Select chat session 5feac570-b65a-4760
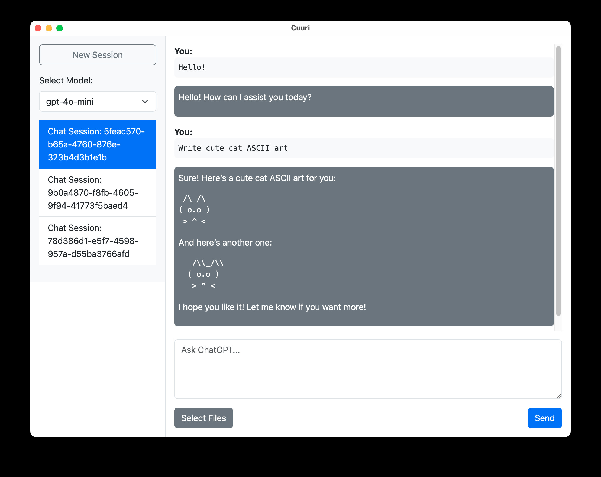Viewport: 601px width, 477px height. [x=98, y=144]
